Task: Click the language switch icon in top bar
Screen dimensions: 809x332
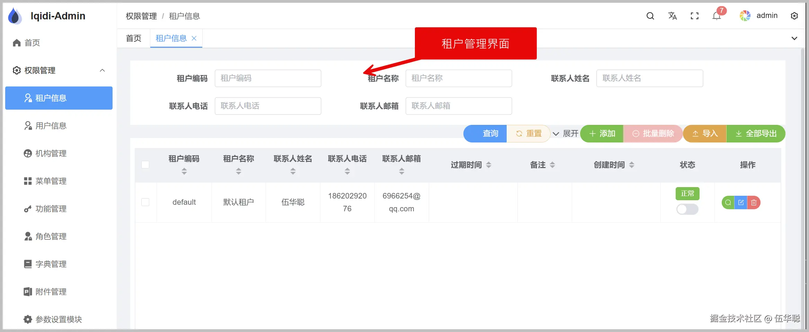Action: [672, 16]
